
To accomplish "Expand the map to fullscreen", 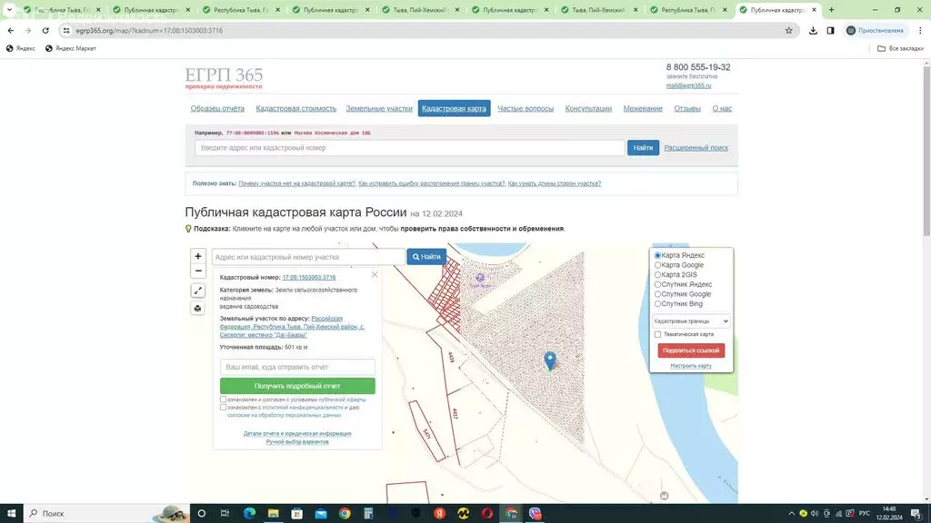I will (x=197, y=291).
